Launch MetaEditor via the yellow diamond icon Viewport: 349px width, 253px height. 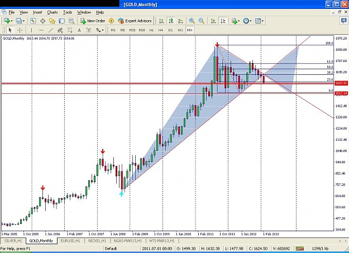111,21
